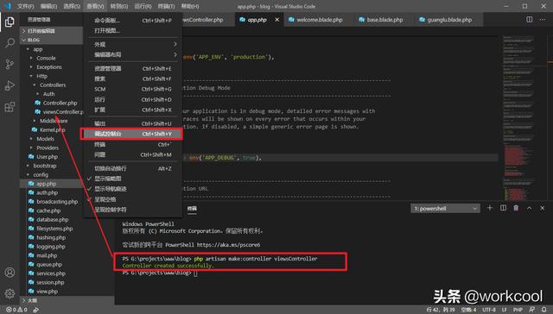Open the Explorer activity bar icon
The width and height of the screenshot is (553, 314).
tap(10, 22)
